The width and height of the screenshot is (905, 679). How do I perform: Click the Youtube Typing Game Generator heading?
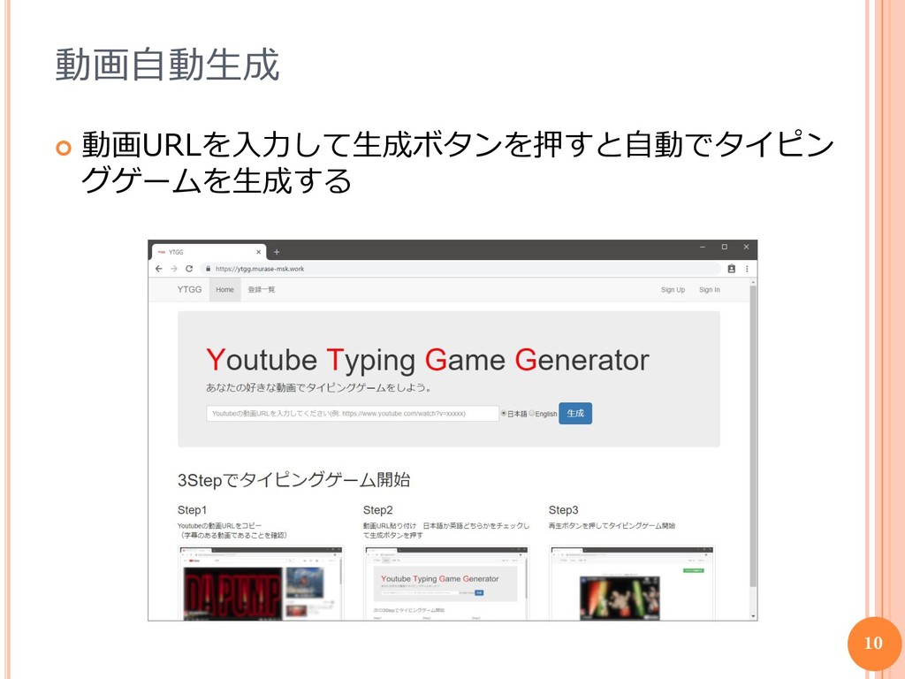pyautogui.click(x=428, y=360)
